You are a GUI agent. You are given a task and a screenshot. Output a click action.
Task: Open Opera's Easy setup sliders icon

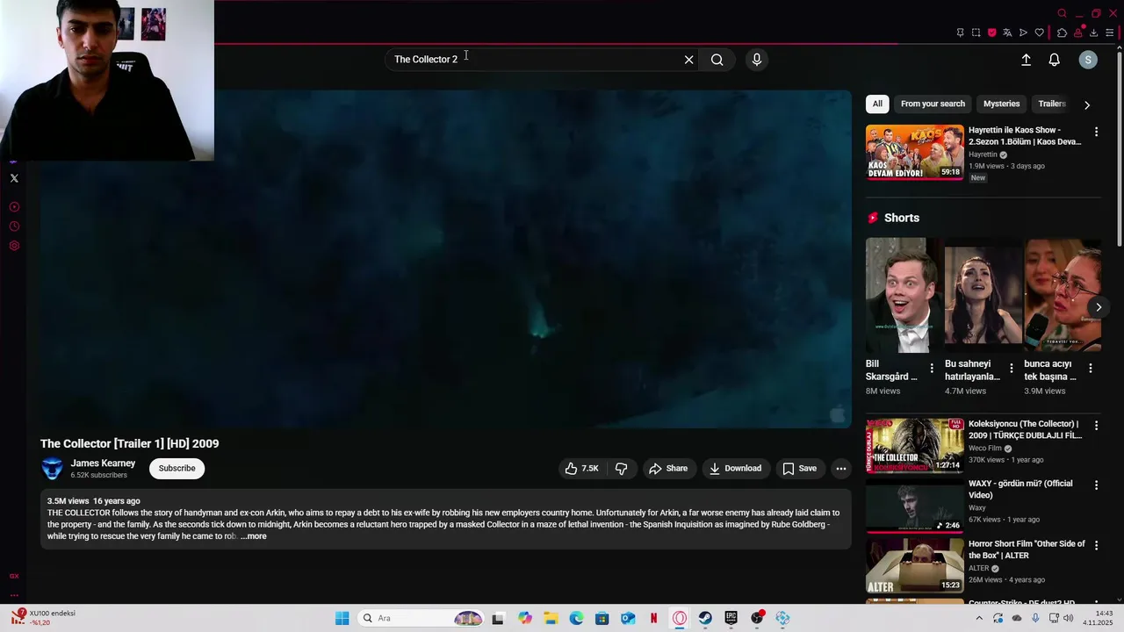(x=1110, y=32)
